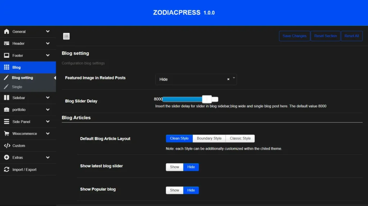Clear the Hide selection with the x

click(228, 79)
